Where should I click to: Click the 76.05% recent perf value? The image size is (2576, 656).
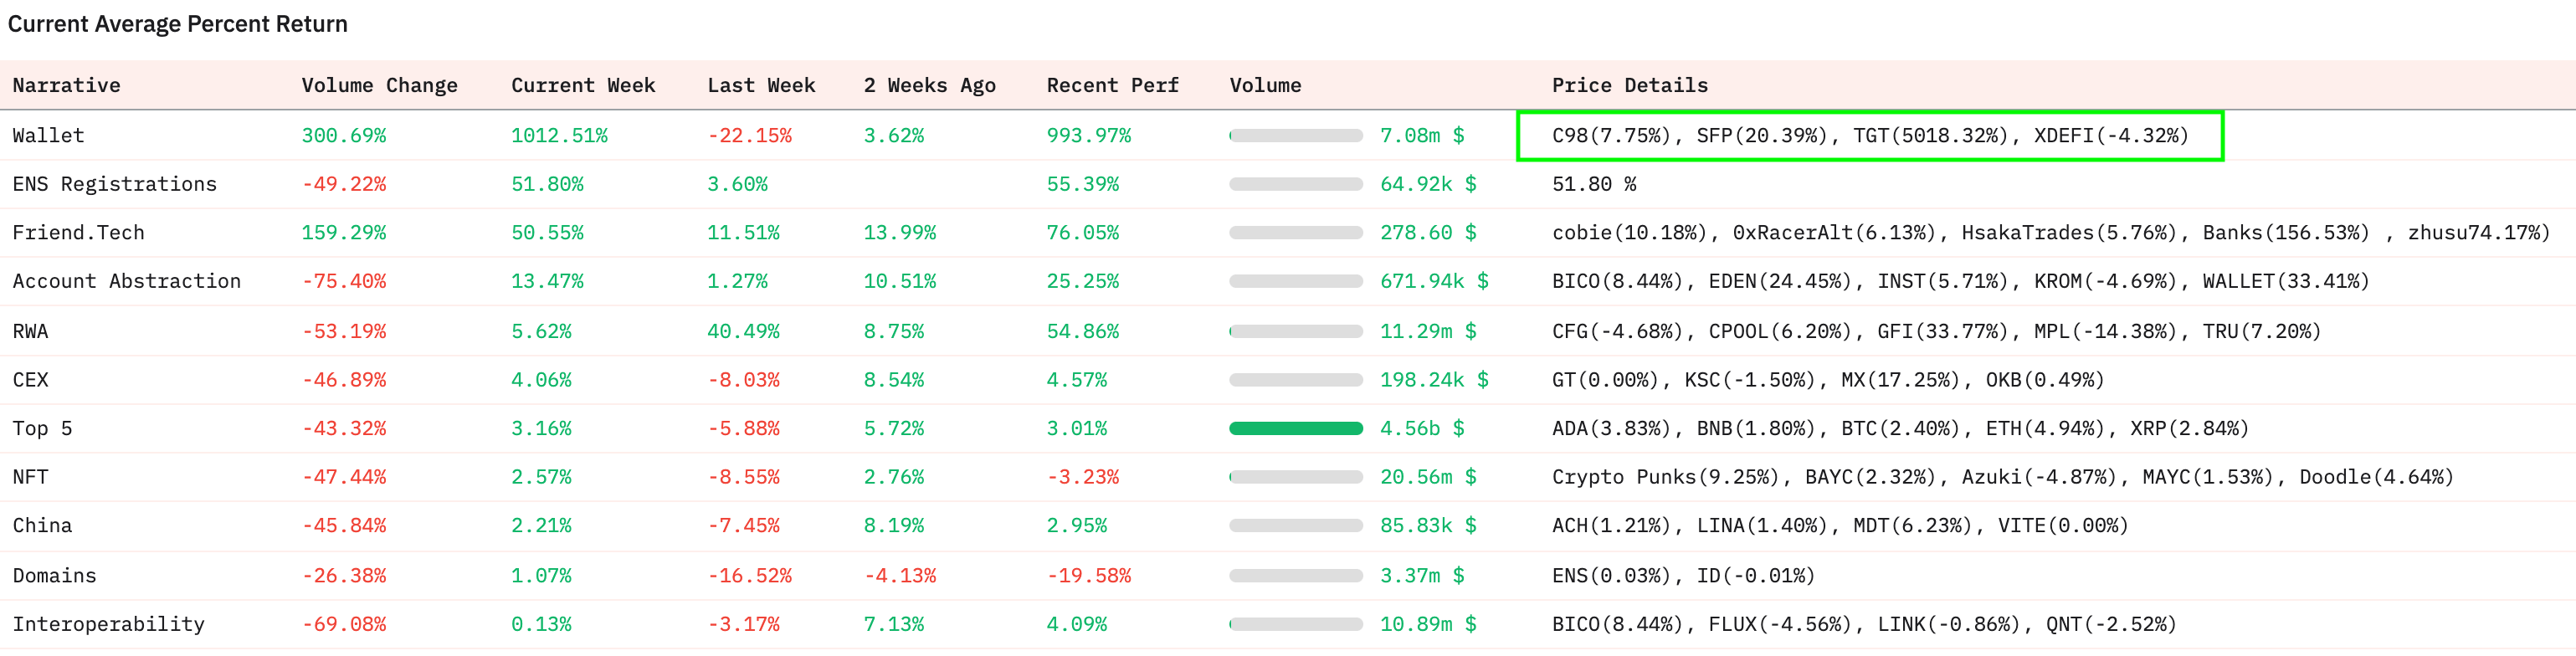[x=1082, y=233]
